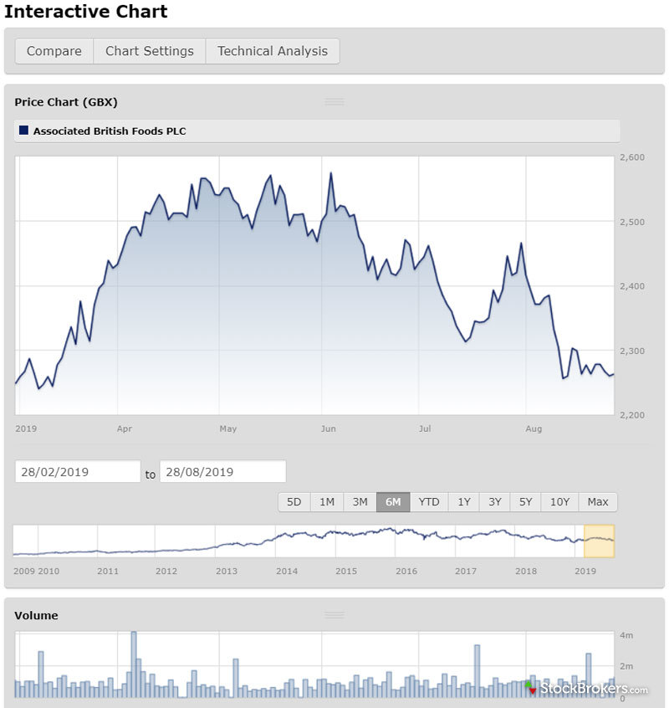Select the 10Y time range
669x708 pixels.
pyautogui.click(x=559, y=501)
